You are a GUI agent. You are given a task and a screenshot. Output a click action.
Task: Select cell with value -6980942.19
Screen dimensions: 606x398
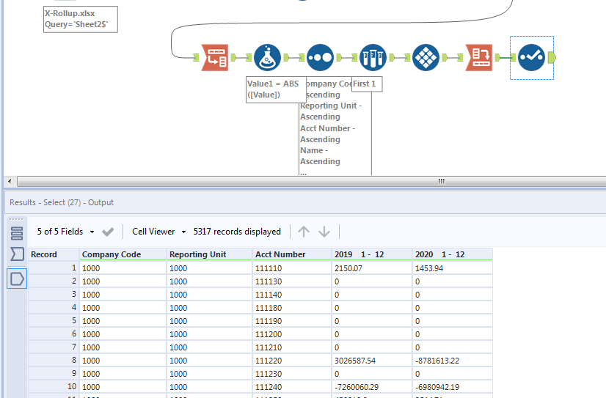tap(453, 387)
